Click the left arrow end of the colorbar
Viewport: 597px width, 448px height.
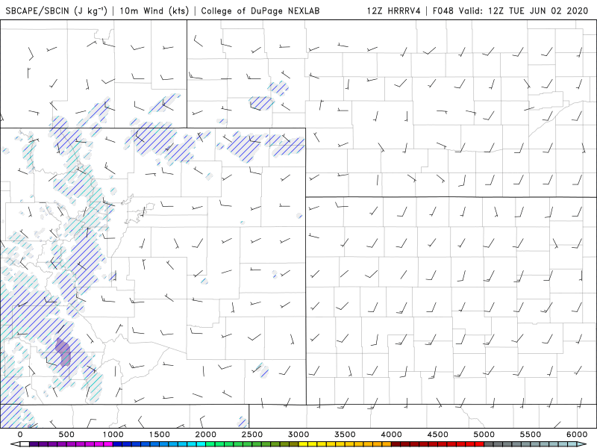click(14, 444)
